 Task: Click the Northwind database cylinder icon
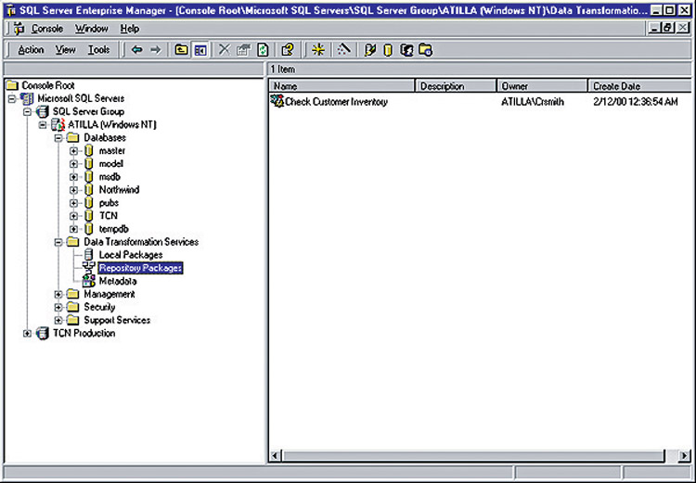pyautogui.click(x=89, y=189)
